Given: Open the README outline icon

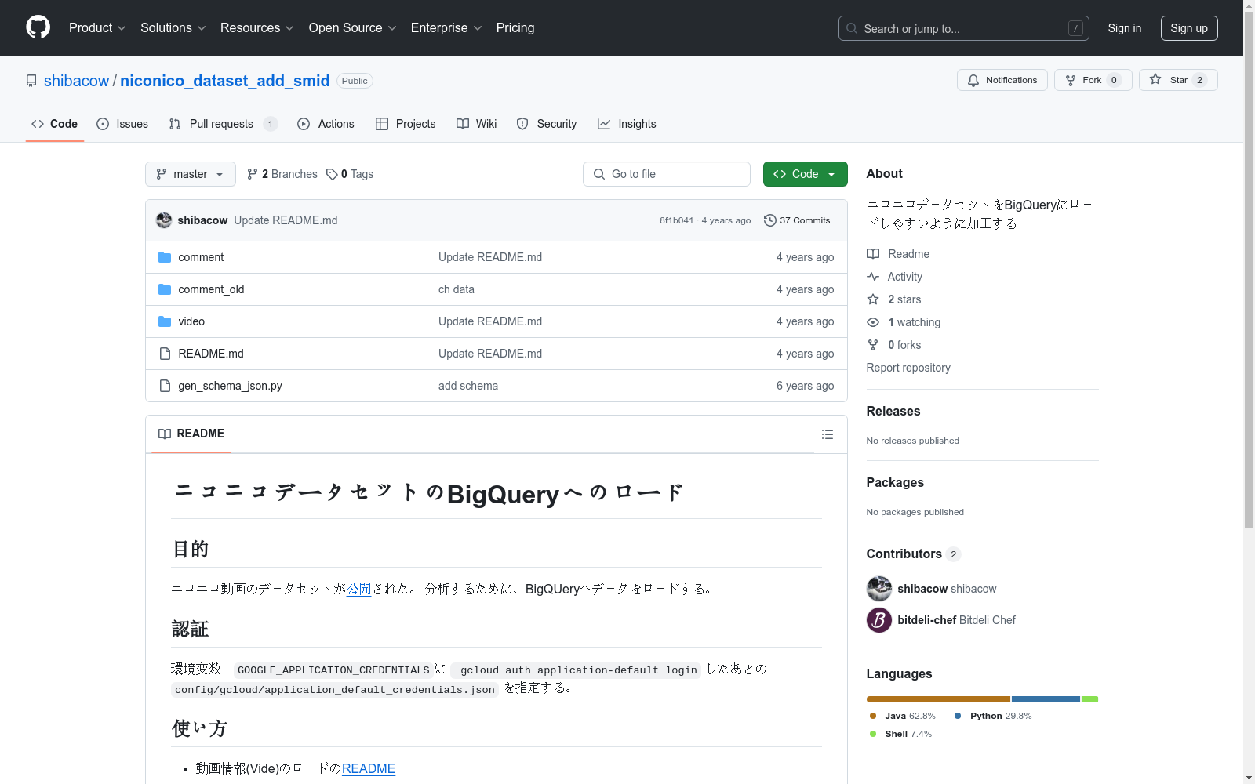Looking at the screenshot, I should (x=827, y=434).
